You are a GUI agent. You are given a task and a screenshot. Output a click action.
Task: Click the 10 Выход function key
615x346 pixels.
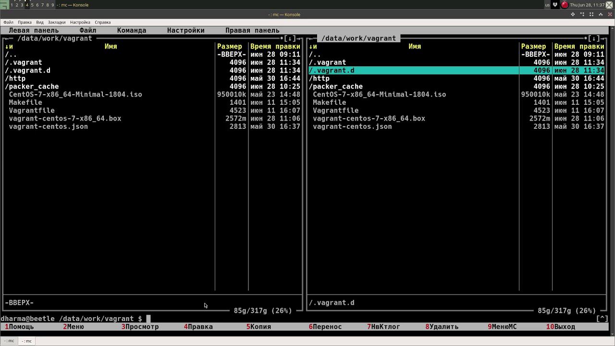(561, 327)
